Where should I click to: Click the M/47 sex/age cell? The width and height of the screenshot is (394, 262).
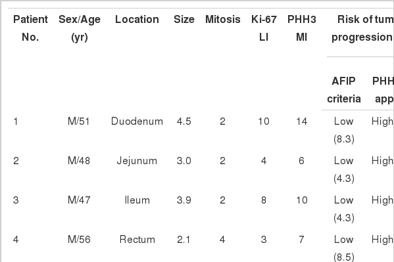(x=79, y=200)
